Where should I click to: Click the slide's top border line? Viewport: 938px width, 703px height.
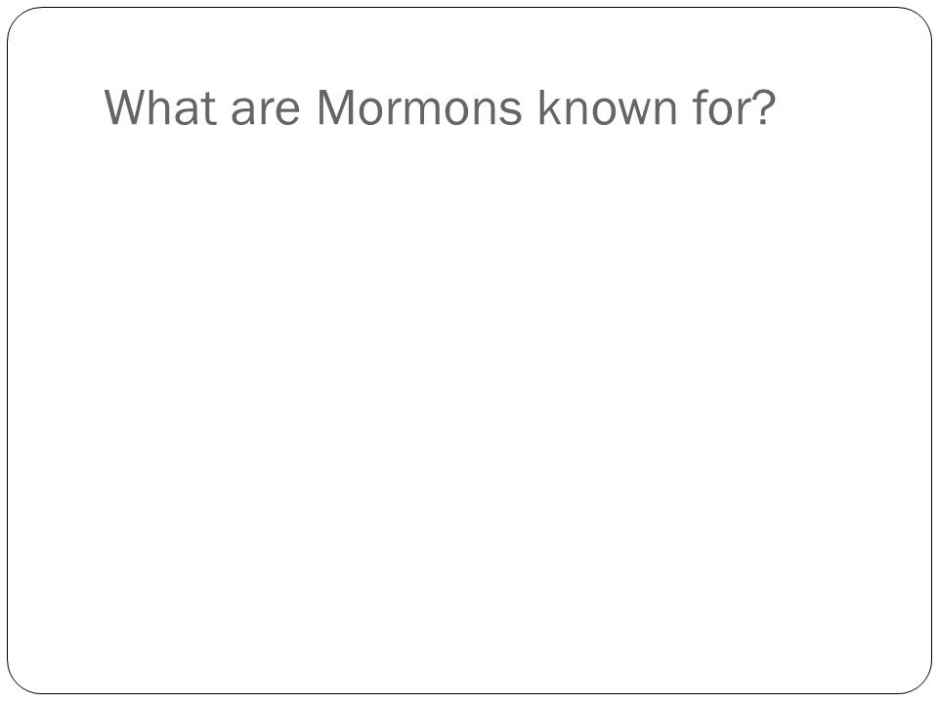pyautogui.click(x=469, y=8)
